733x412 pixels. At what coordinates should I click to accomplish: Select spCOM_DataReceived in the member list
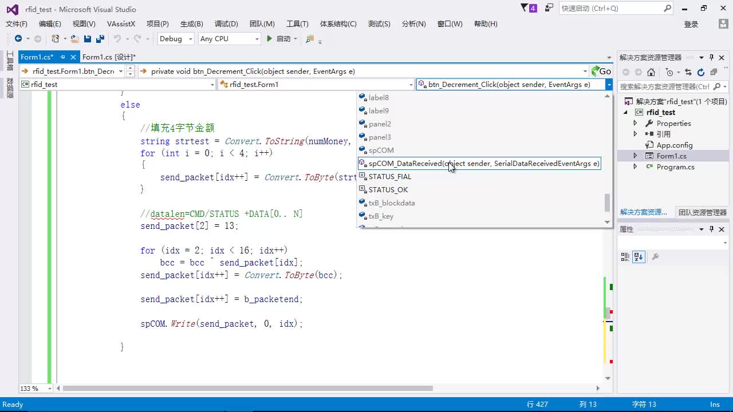tap(479, 164)
